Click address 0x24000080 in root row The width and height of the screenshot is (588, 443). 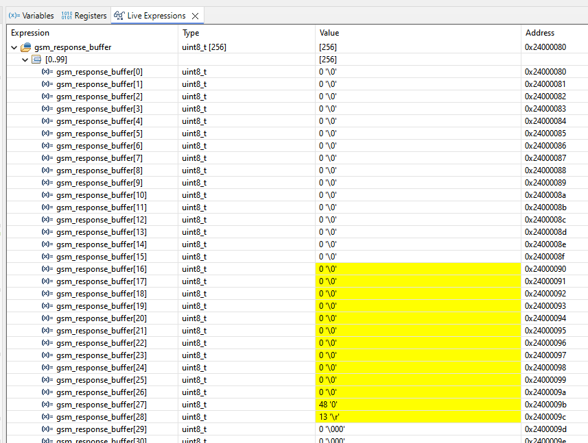(545, 47)
